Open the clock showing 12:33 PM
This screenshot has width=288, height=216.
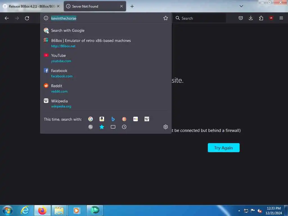[274, 211]
